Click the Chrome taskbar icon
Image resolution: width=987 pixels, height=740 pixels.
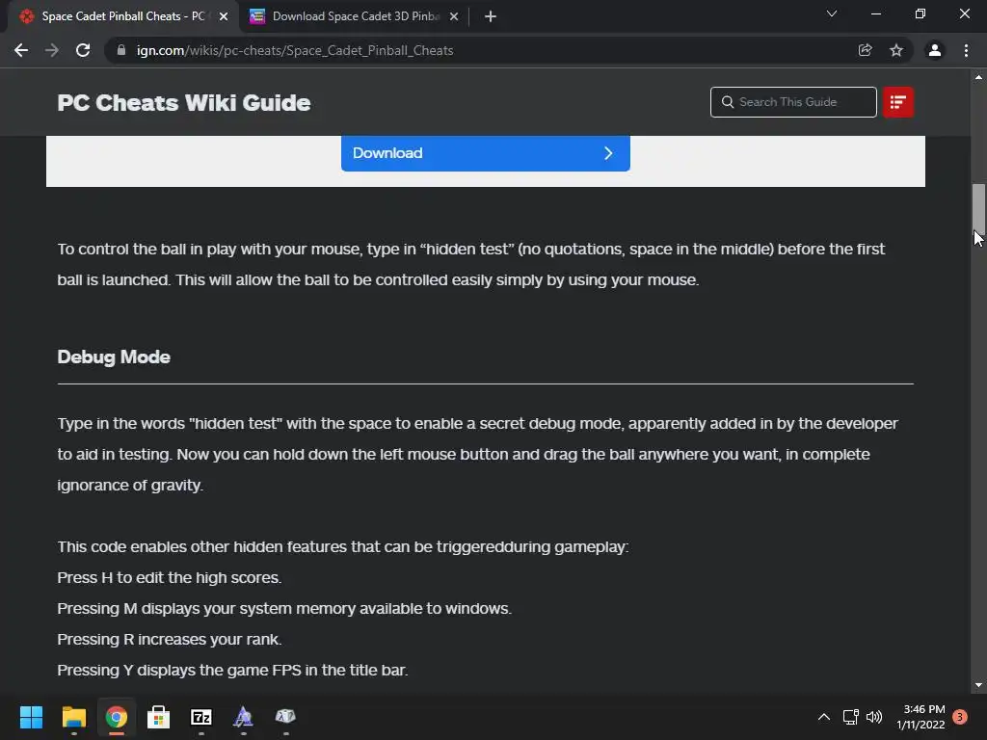[116, 717]
